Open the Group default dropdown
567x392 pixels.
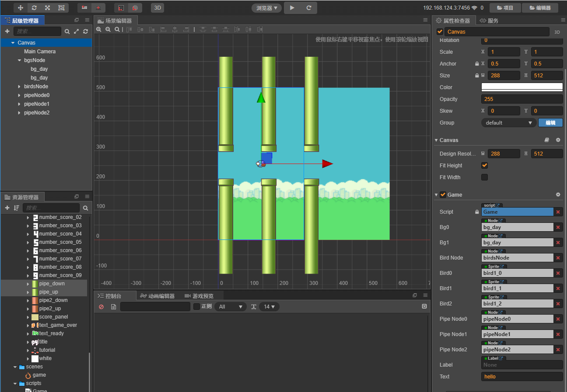coord(509,123)
